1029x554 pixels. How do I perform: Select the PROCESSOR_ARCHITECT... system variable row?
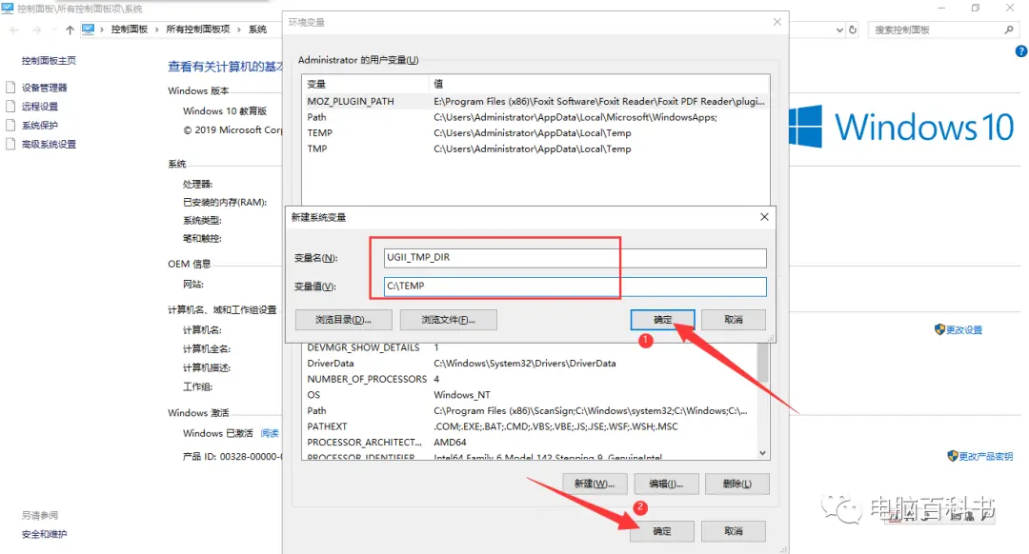529,443
